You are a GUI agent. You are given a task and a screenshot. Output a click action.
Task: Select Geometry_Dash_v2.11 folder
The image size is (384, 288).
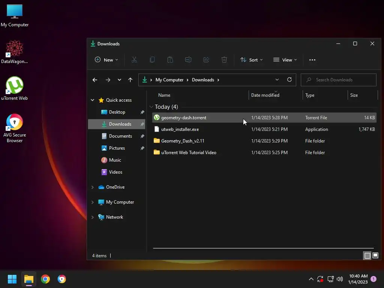tap(264, 141)
